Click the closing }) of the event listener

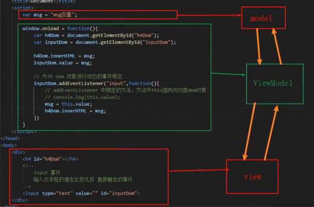click(x=36, y=118)
